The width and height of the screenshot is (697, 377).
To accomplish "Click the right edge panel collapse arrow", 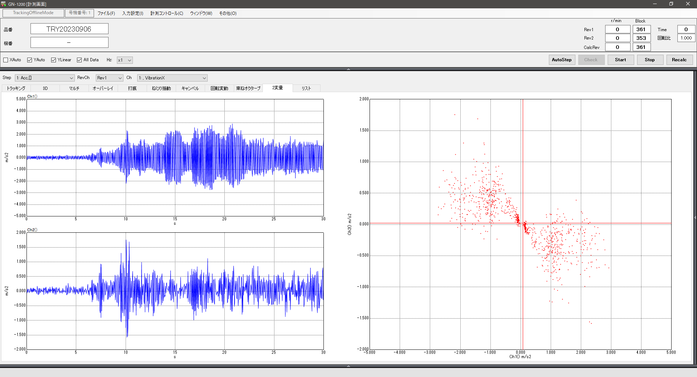I will click(x=695, y=217).
